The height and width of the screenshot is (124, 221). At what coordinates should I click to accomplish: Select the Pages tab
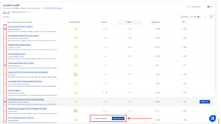(x=6, y=12)
